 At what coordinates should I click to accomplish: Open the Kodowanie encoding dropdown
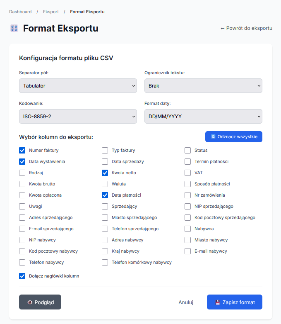[x=78, y=117]
